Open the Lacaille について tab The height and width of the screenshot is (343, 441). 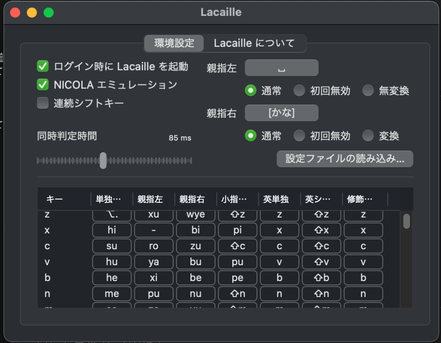click(x=254, y=43)
